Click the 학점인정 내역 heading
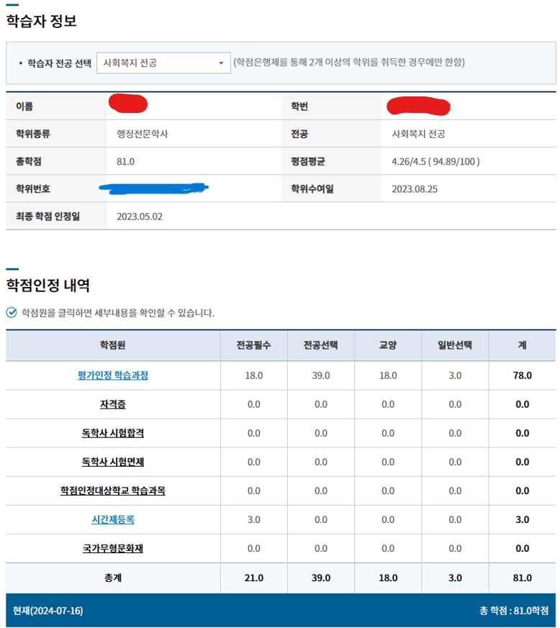The image size is (560, 628). tap(48, 285)
